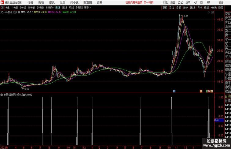Screen dimensions: 231x149
Task: Open the 公式 menu
Action: (180, 2)
